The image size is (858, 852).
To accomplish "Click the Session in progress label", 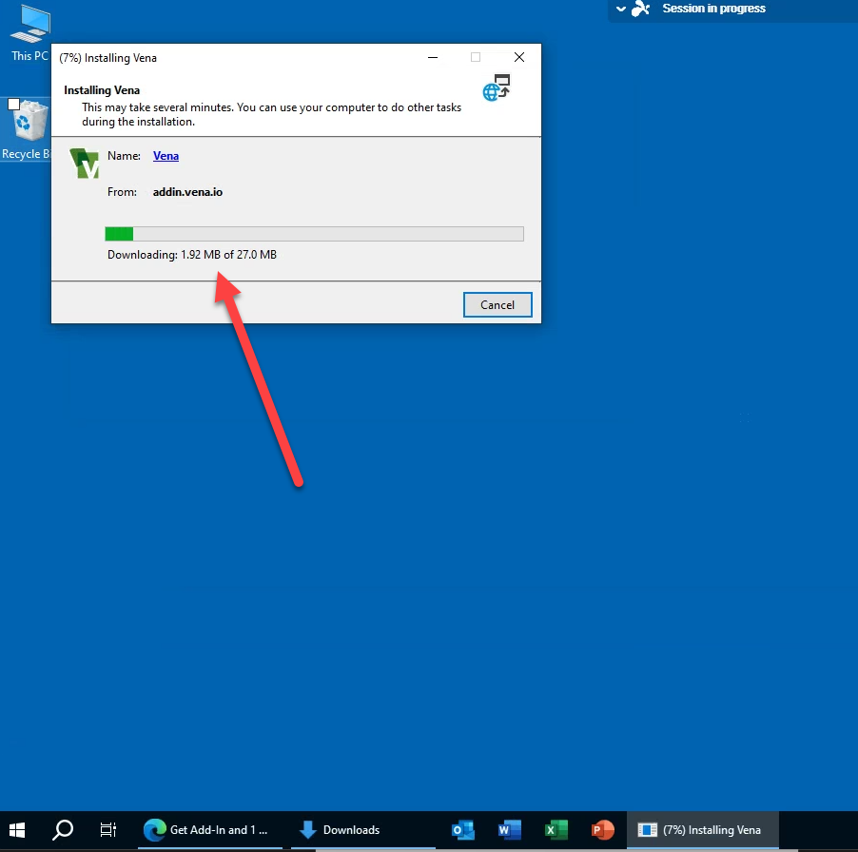I will click(714, 9).
